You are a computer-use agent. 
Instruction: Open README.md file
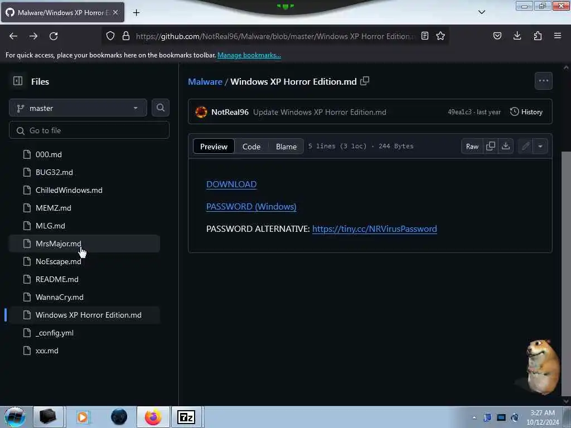point(85,279)
